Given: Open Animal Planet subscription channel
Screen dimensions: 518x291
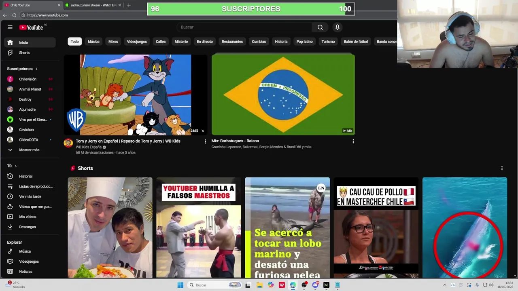Looking at the screenshot, I should click(x=30, y=89).
